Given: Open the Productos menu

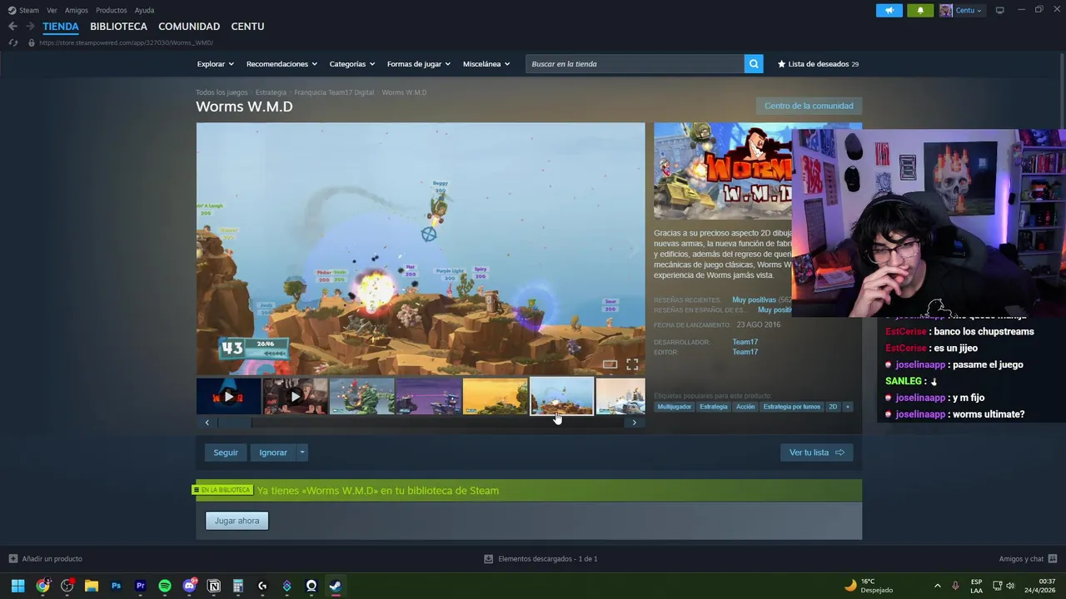Looking at the screenshot, I should coord(112,10).
